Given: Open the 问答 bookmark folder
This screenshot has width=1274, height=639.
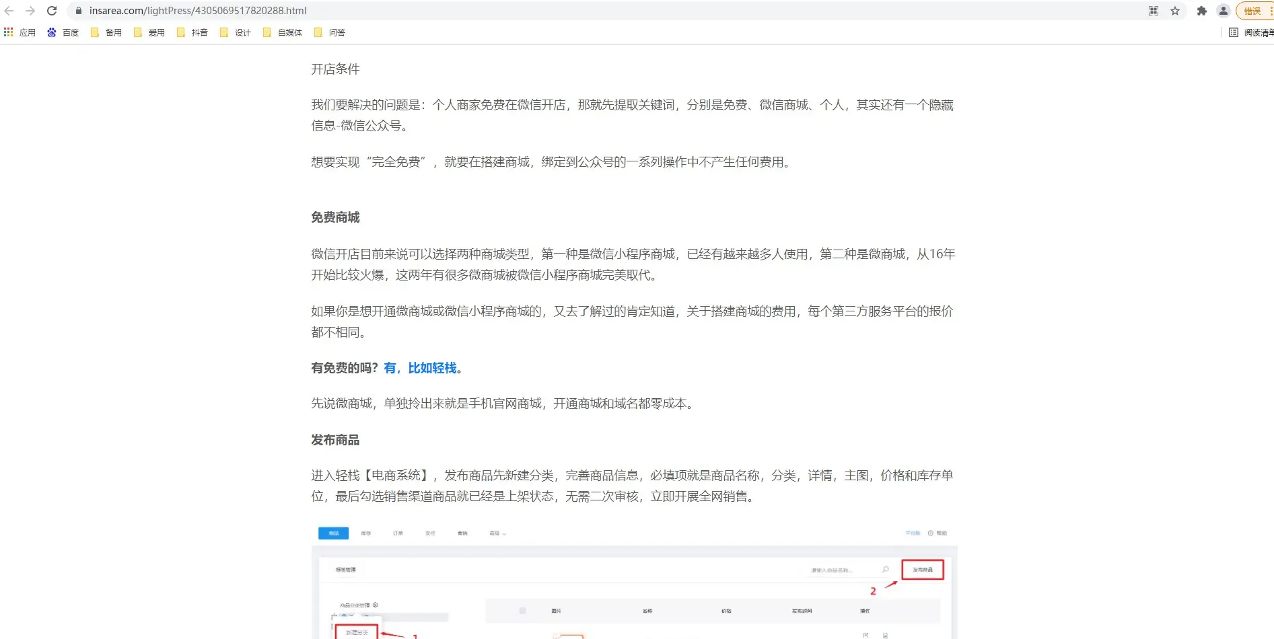Looking at the screenshot, I should click(330, 32).
